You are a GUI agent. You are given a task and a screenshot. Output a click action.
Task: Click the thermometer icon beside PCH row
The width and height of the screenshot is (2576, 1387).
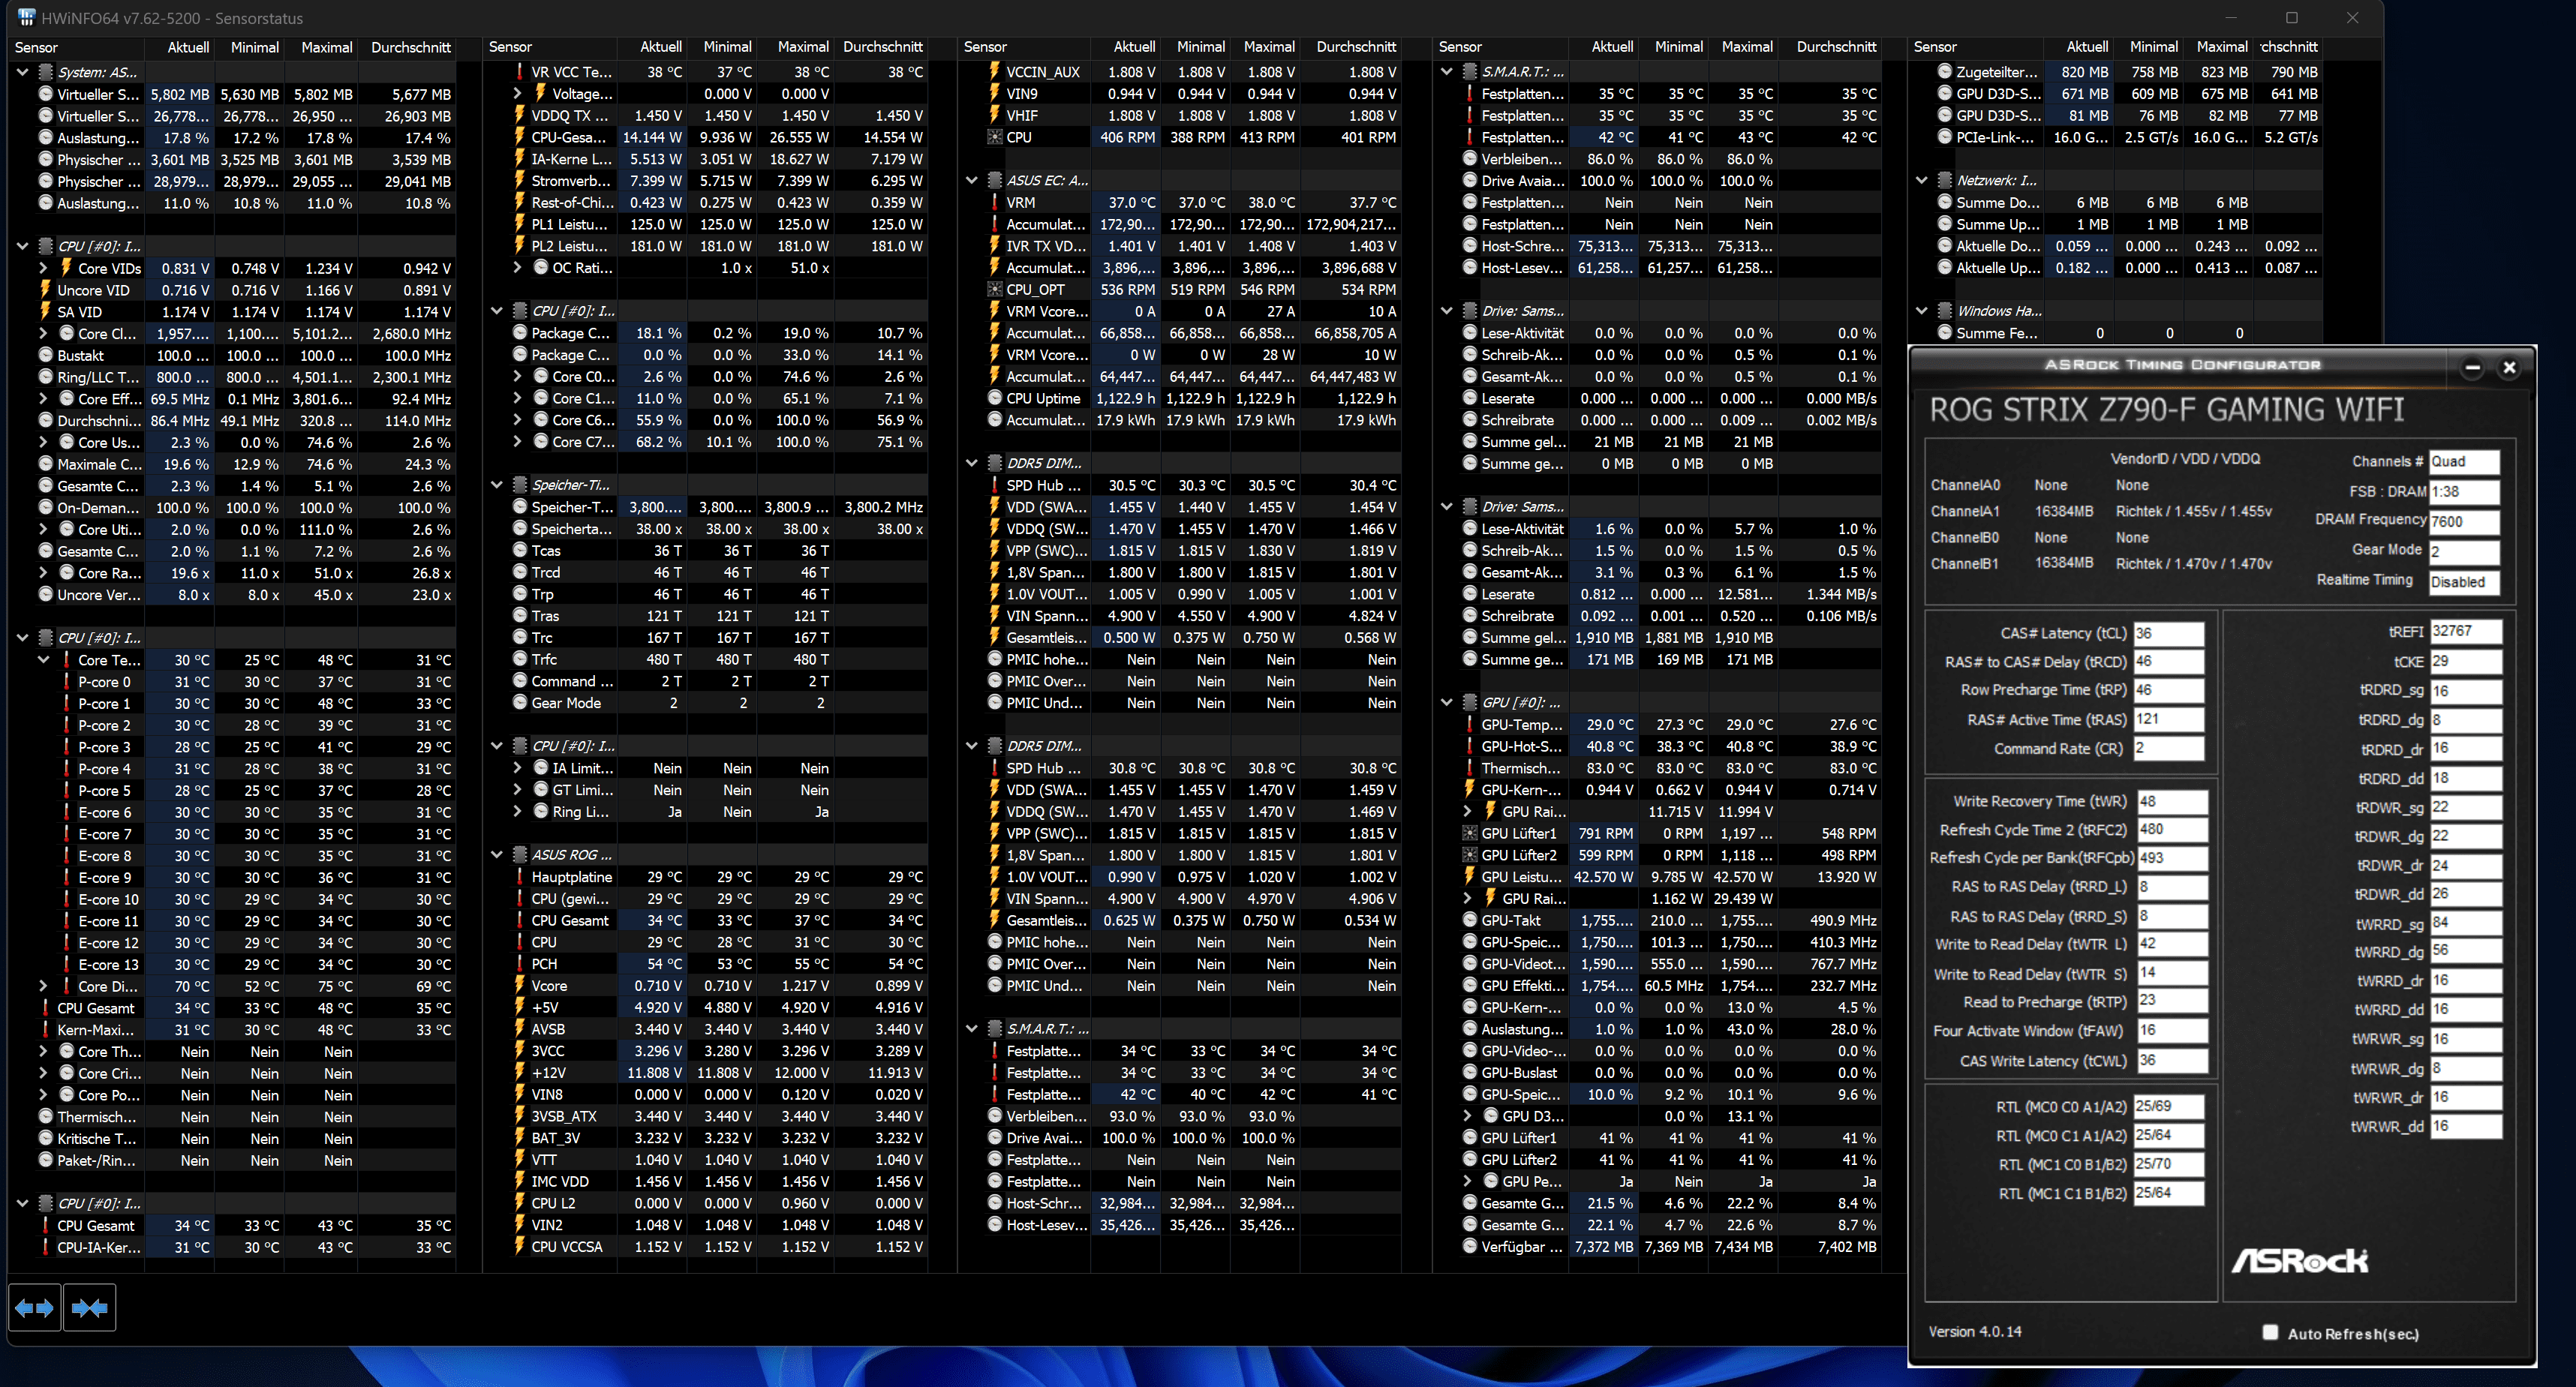tap(520, 964)
